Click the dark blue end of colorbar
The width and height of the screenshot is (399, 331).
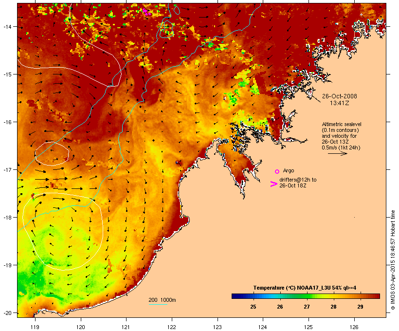tap(236, 296)
